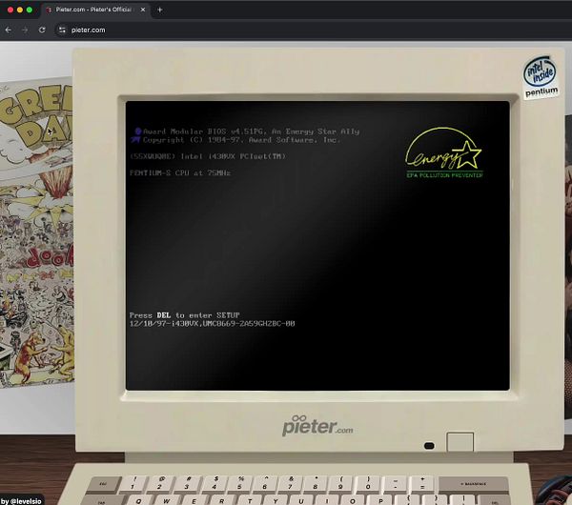Push the monitor's square power button
This screenshot has width=572, height=505.
pos(460,442)
